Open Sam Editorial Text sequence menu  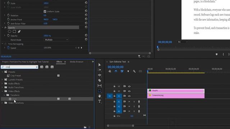[x=129, y=62]
